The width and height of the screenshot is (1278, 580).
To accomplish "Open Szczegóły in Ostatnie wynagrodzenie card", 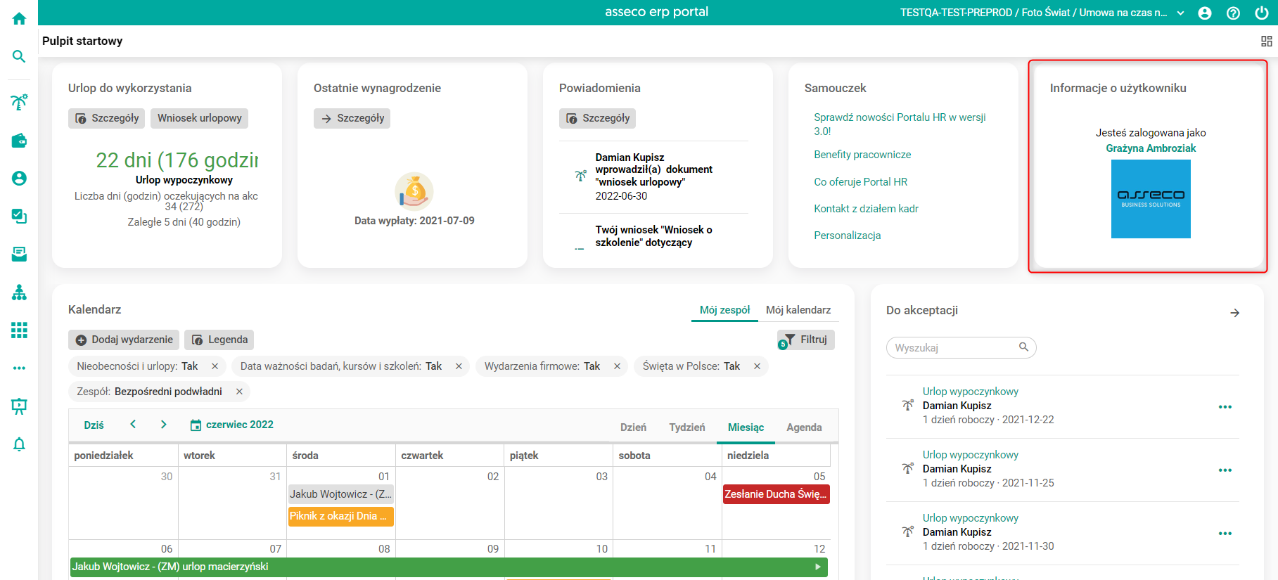I will tap(352, 118).
